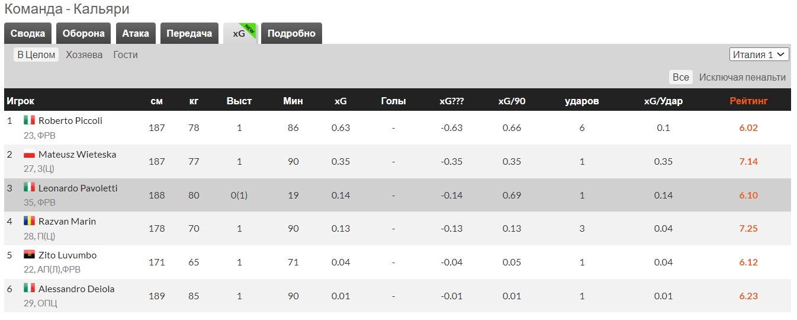Select the 'В Целом' filter option
797x320 pixels.
point(36,55)
